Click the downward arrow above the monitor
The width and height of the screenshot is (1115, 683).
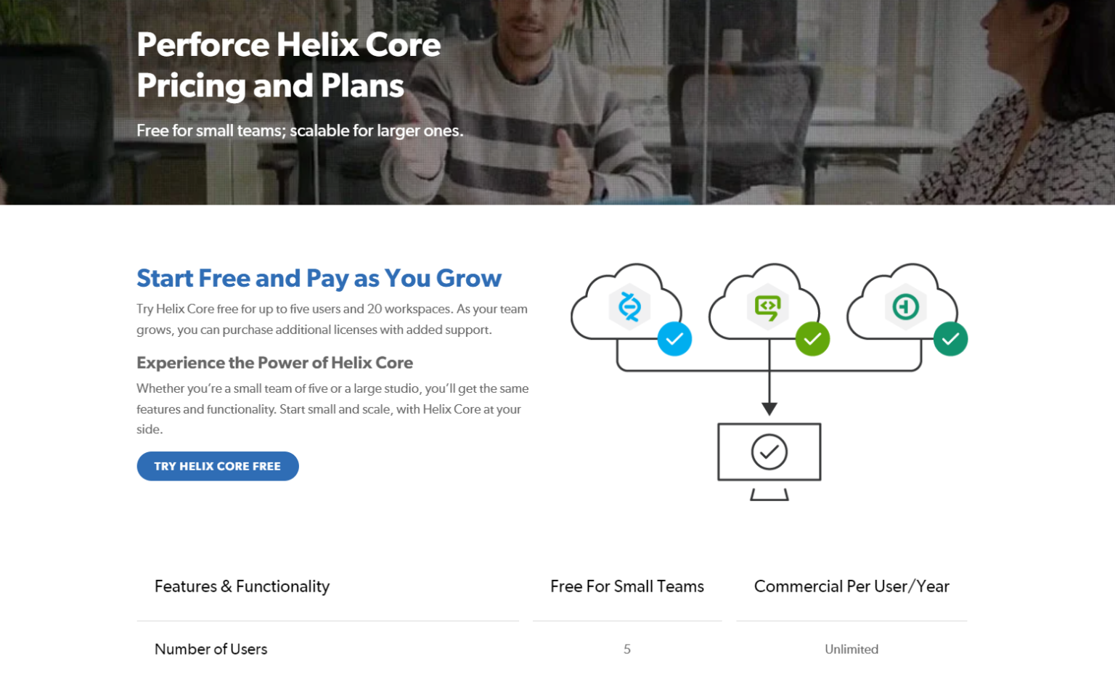tap(769, 409)
